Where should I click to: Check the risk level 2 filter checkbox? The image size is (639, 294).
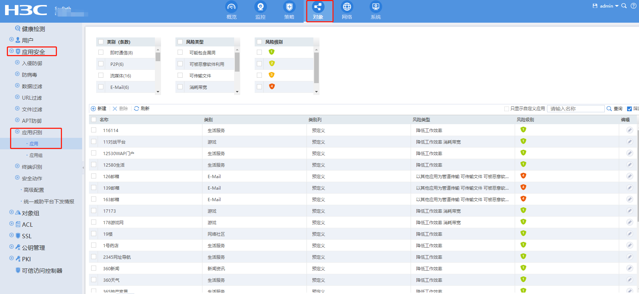[259, 64]
